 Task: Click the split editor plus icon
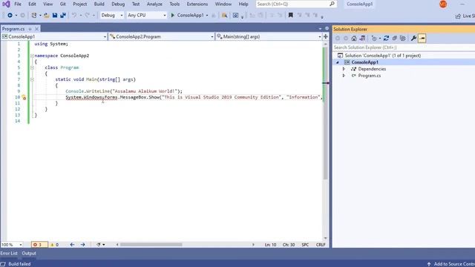coord(326,36)
